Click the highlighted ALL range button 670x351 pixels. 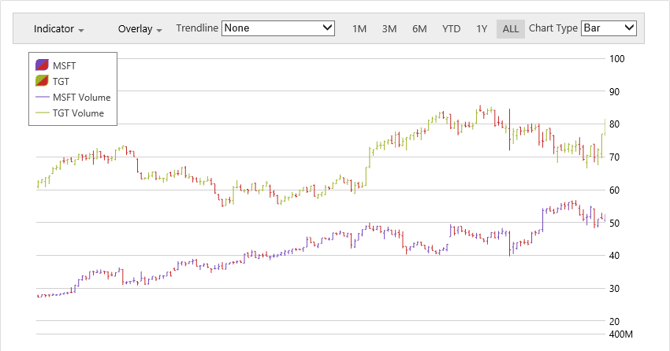coord(511,29)
